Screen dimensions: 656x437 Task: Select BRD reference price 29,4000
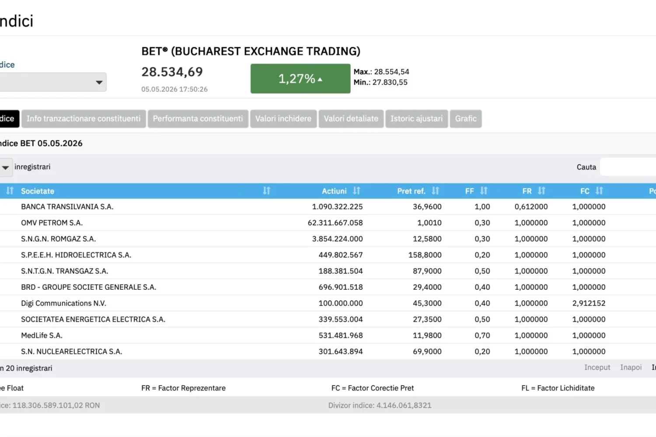[x=427, y=288]
